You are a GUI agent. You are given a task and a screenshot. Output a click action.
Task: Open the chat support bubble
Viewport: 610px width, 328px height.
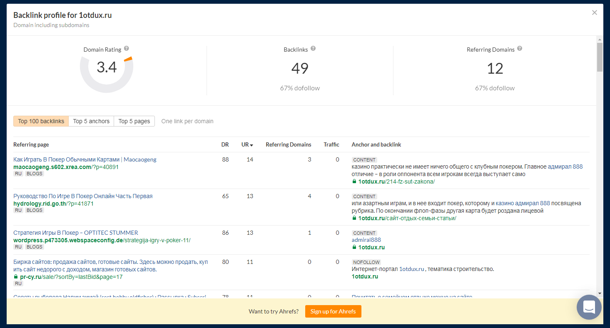coord(589,308)
